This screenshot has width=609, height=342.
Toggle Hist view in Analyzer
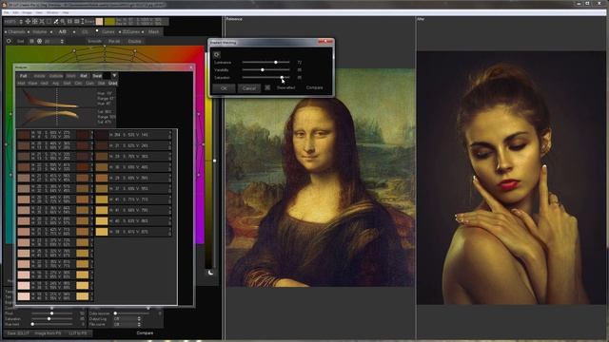pos(21,84)
